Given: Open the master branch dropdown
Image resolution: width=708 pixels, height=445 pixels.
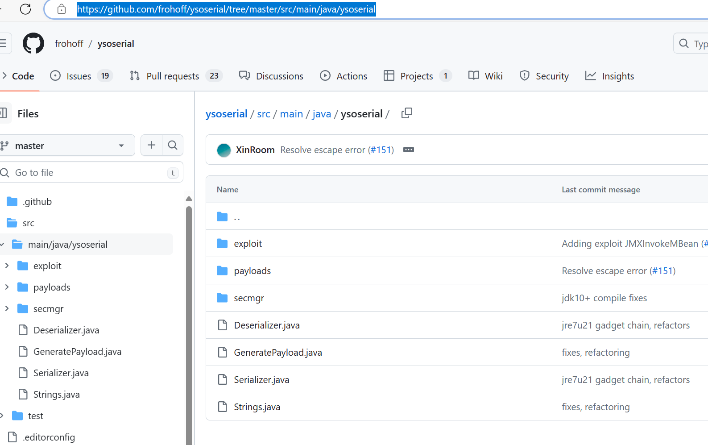Looking at the screenshot, I should [67, 146].
